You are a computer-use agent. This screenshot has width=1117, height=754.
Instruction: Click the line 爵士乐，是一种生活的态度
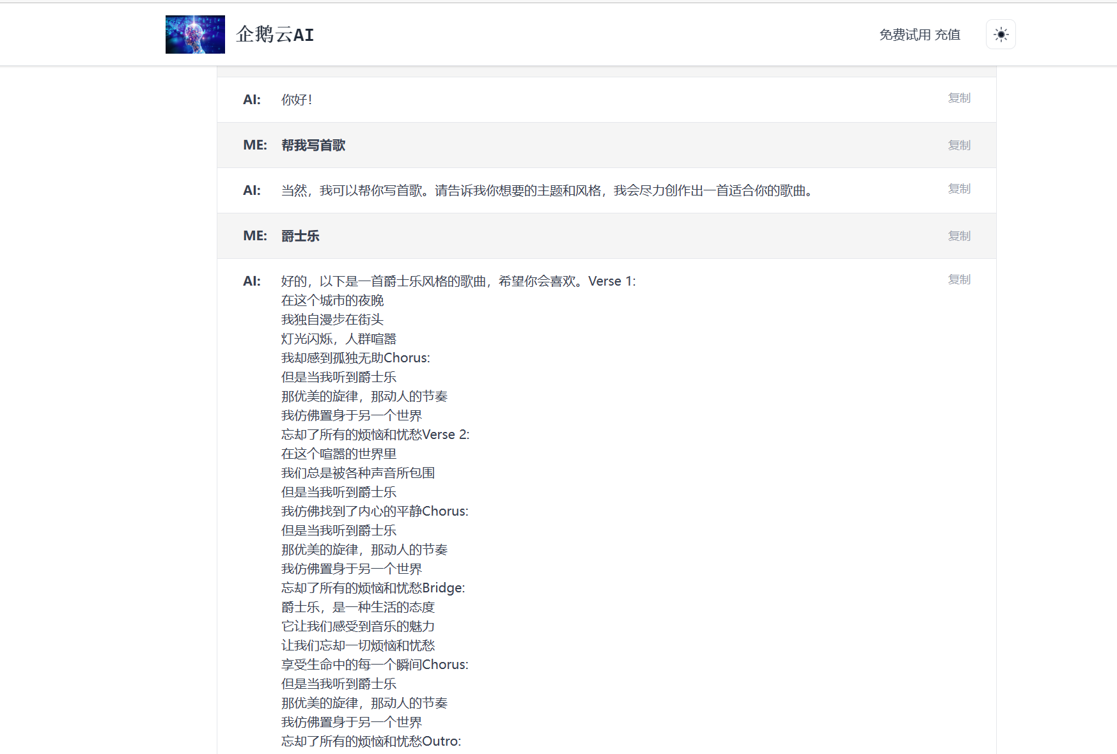(x=358, y=607)
